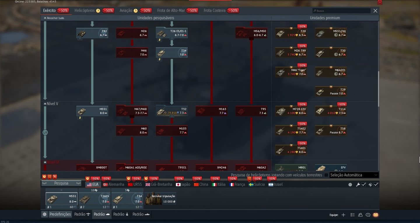This screenshot has height=223, width=420.
Task: Open the Frota Costeira tab
Action: [x=214, y=10]
